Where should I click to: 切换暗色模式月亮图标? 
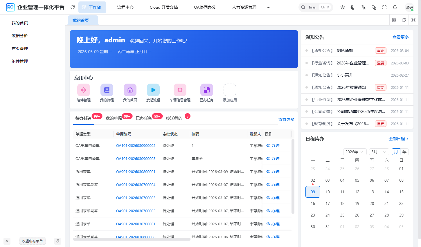pyautogui.click(x=352, y=7)
